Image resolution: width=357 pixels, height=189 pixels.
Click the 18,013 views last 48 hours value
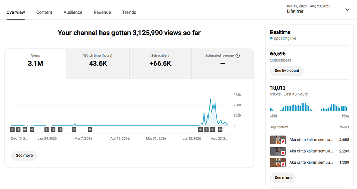coord(278,88)
